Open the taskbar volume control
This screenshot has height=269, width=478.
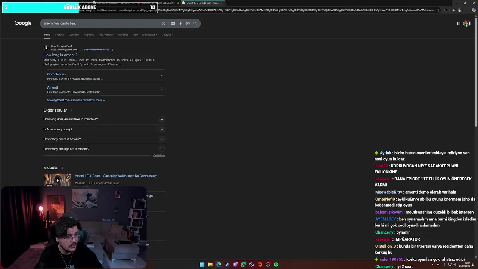[454, 265]
